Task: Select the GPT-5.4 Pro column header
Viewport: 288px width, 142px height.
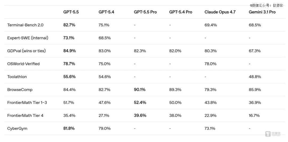Action: tap(181, 12)
